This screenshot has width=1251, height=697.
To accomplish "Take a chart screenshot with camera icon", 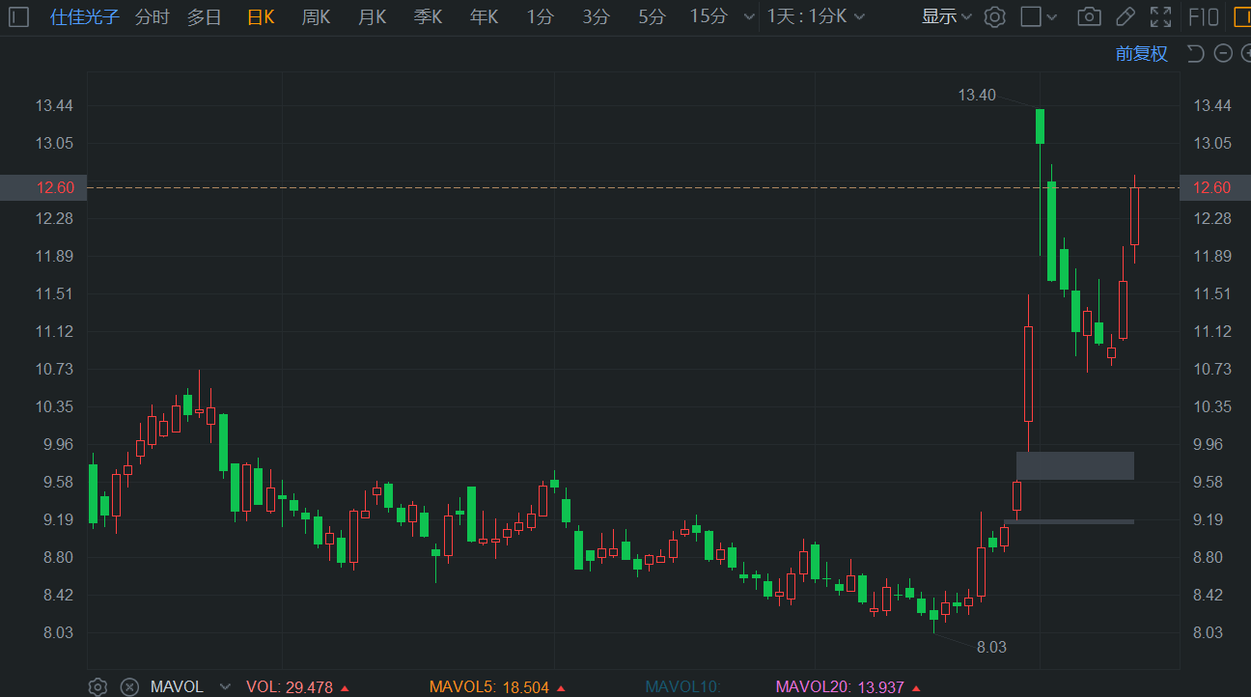I will pyautogui.click(x=1089, y=16).
